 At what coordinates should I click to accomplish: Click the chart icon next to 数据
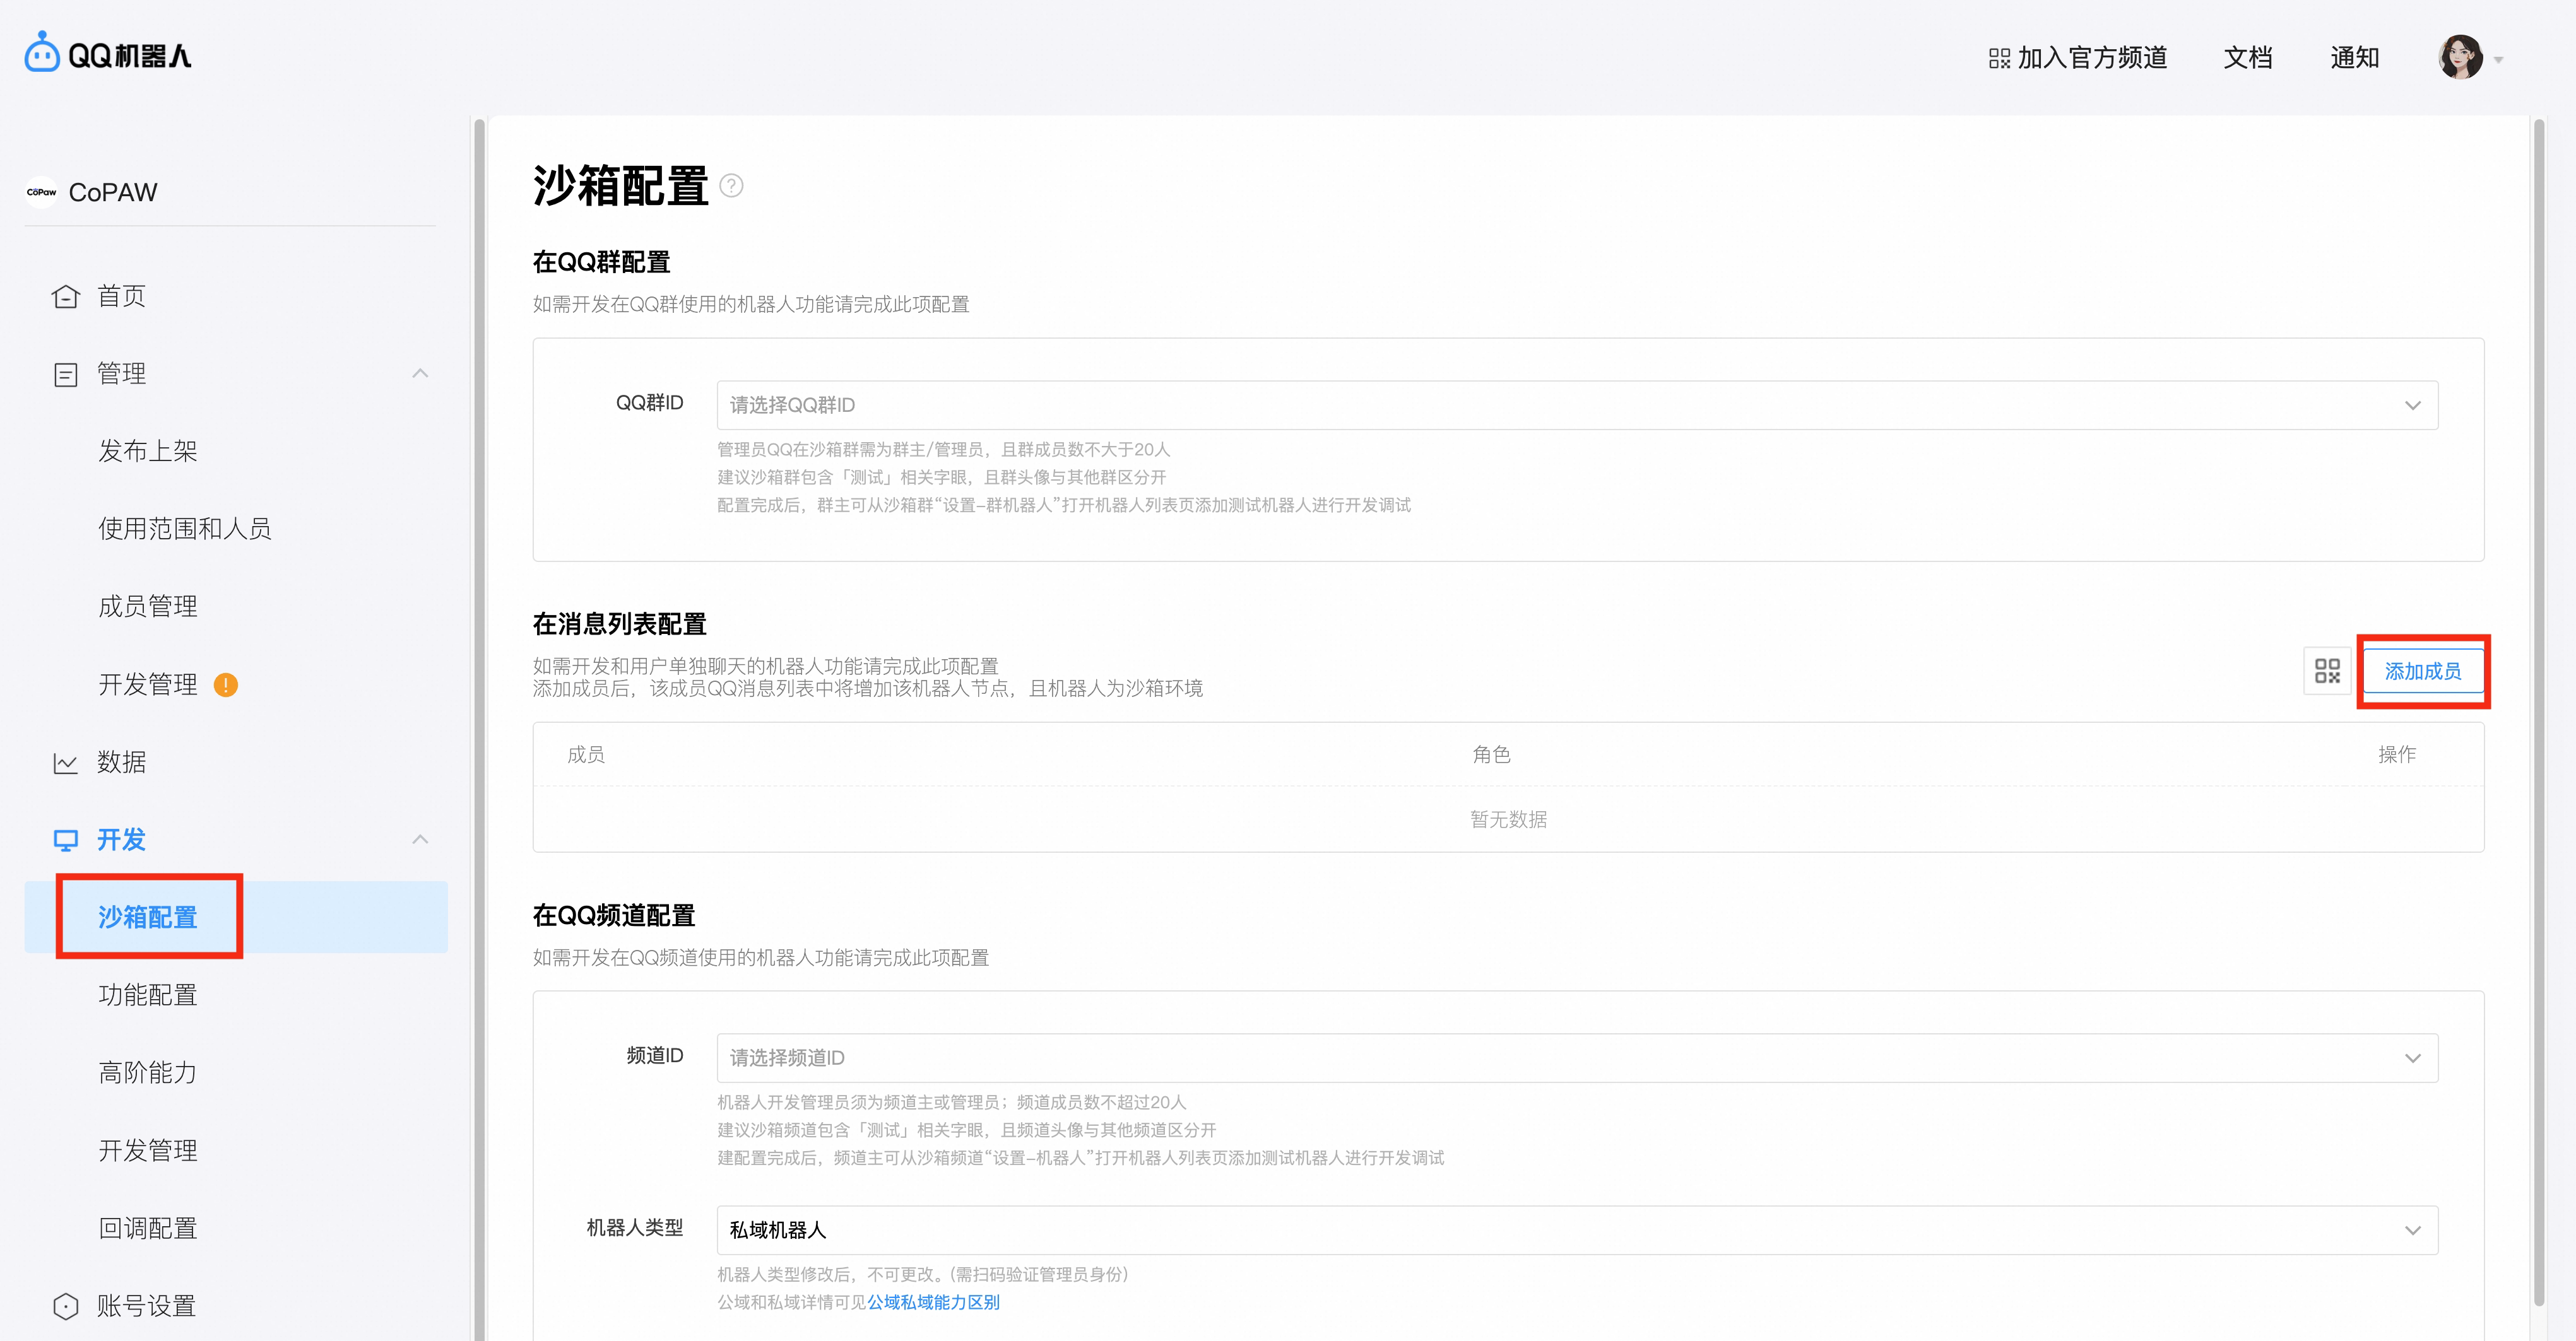(66, 763)
